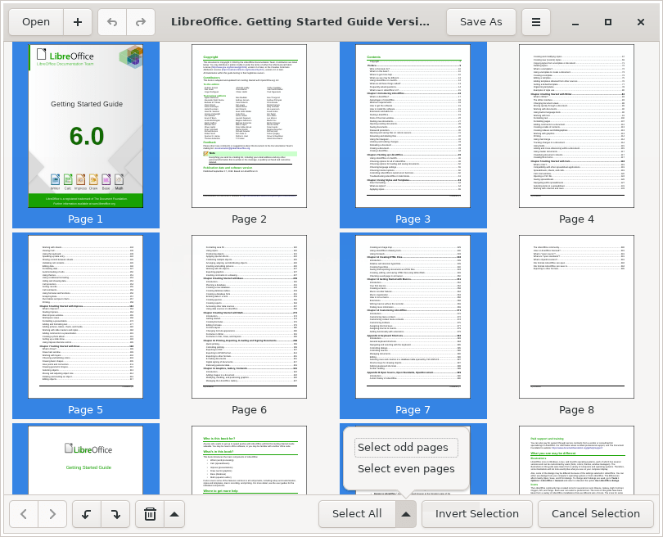
Task: Select the Page 6 thumbnail
Action: coord(249,317)
